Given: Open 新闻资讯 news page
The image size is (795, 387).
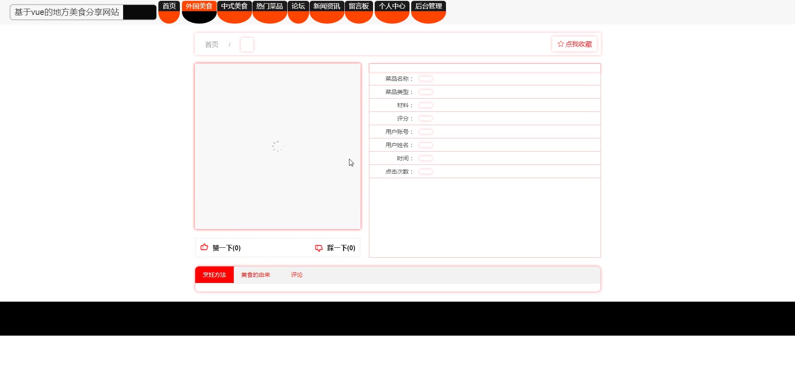Looking at the screenshot, I should (x=327, y=12).
